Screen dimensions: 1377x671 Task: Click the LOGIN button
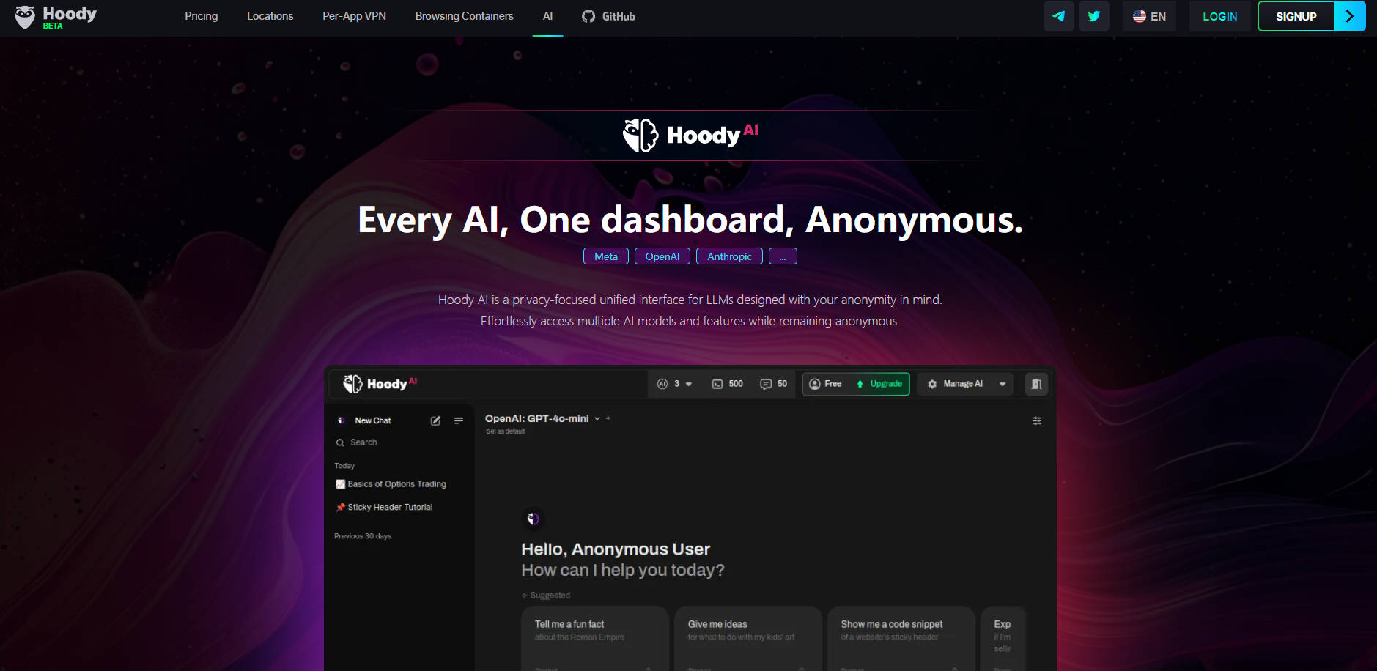(1219, 16)
